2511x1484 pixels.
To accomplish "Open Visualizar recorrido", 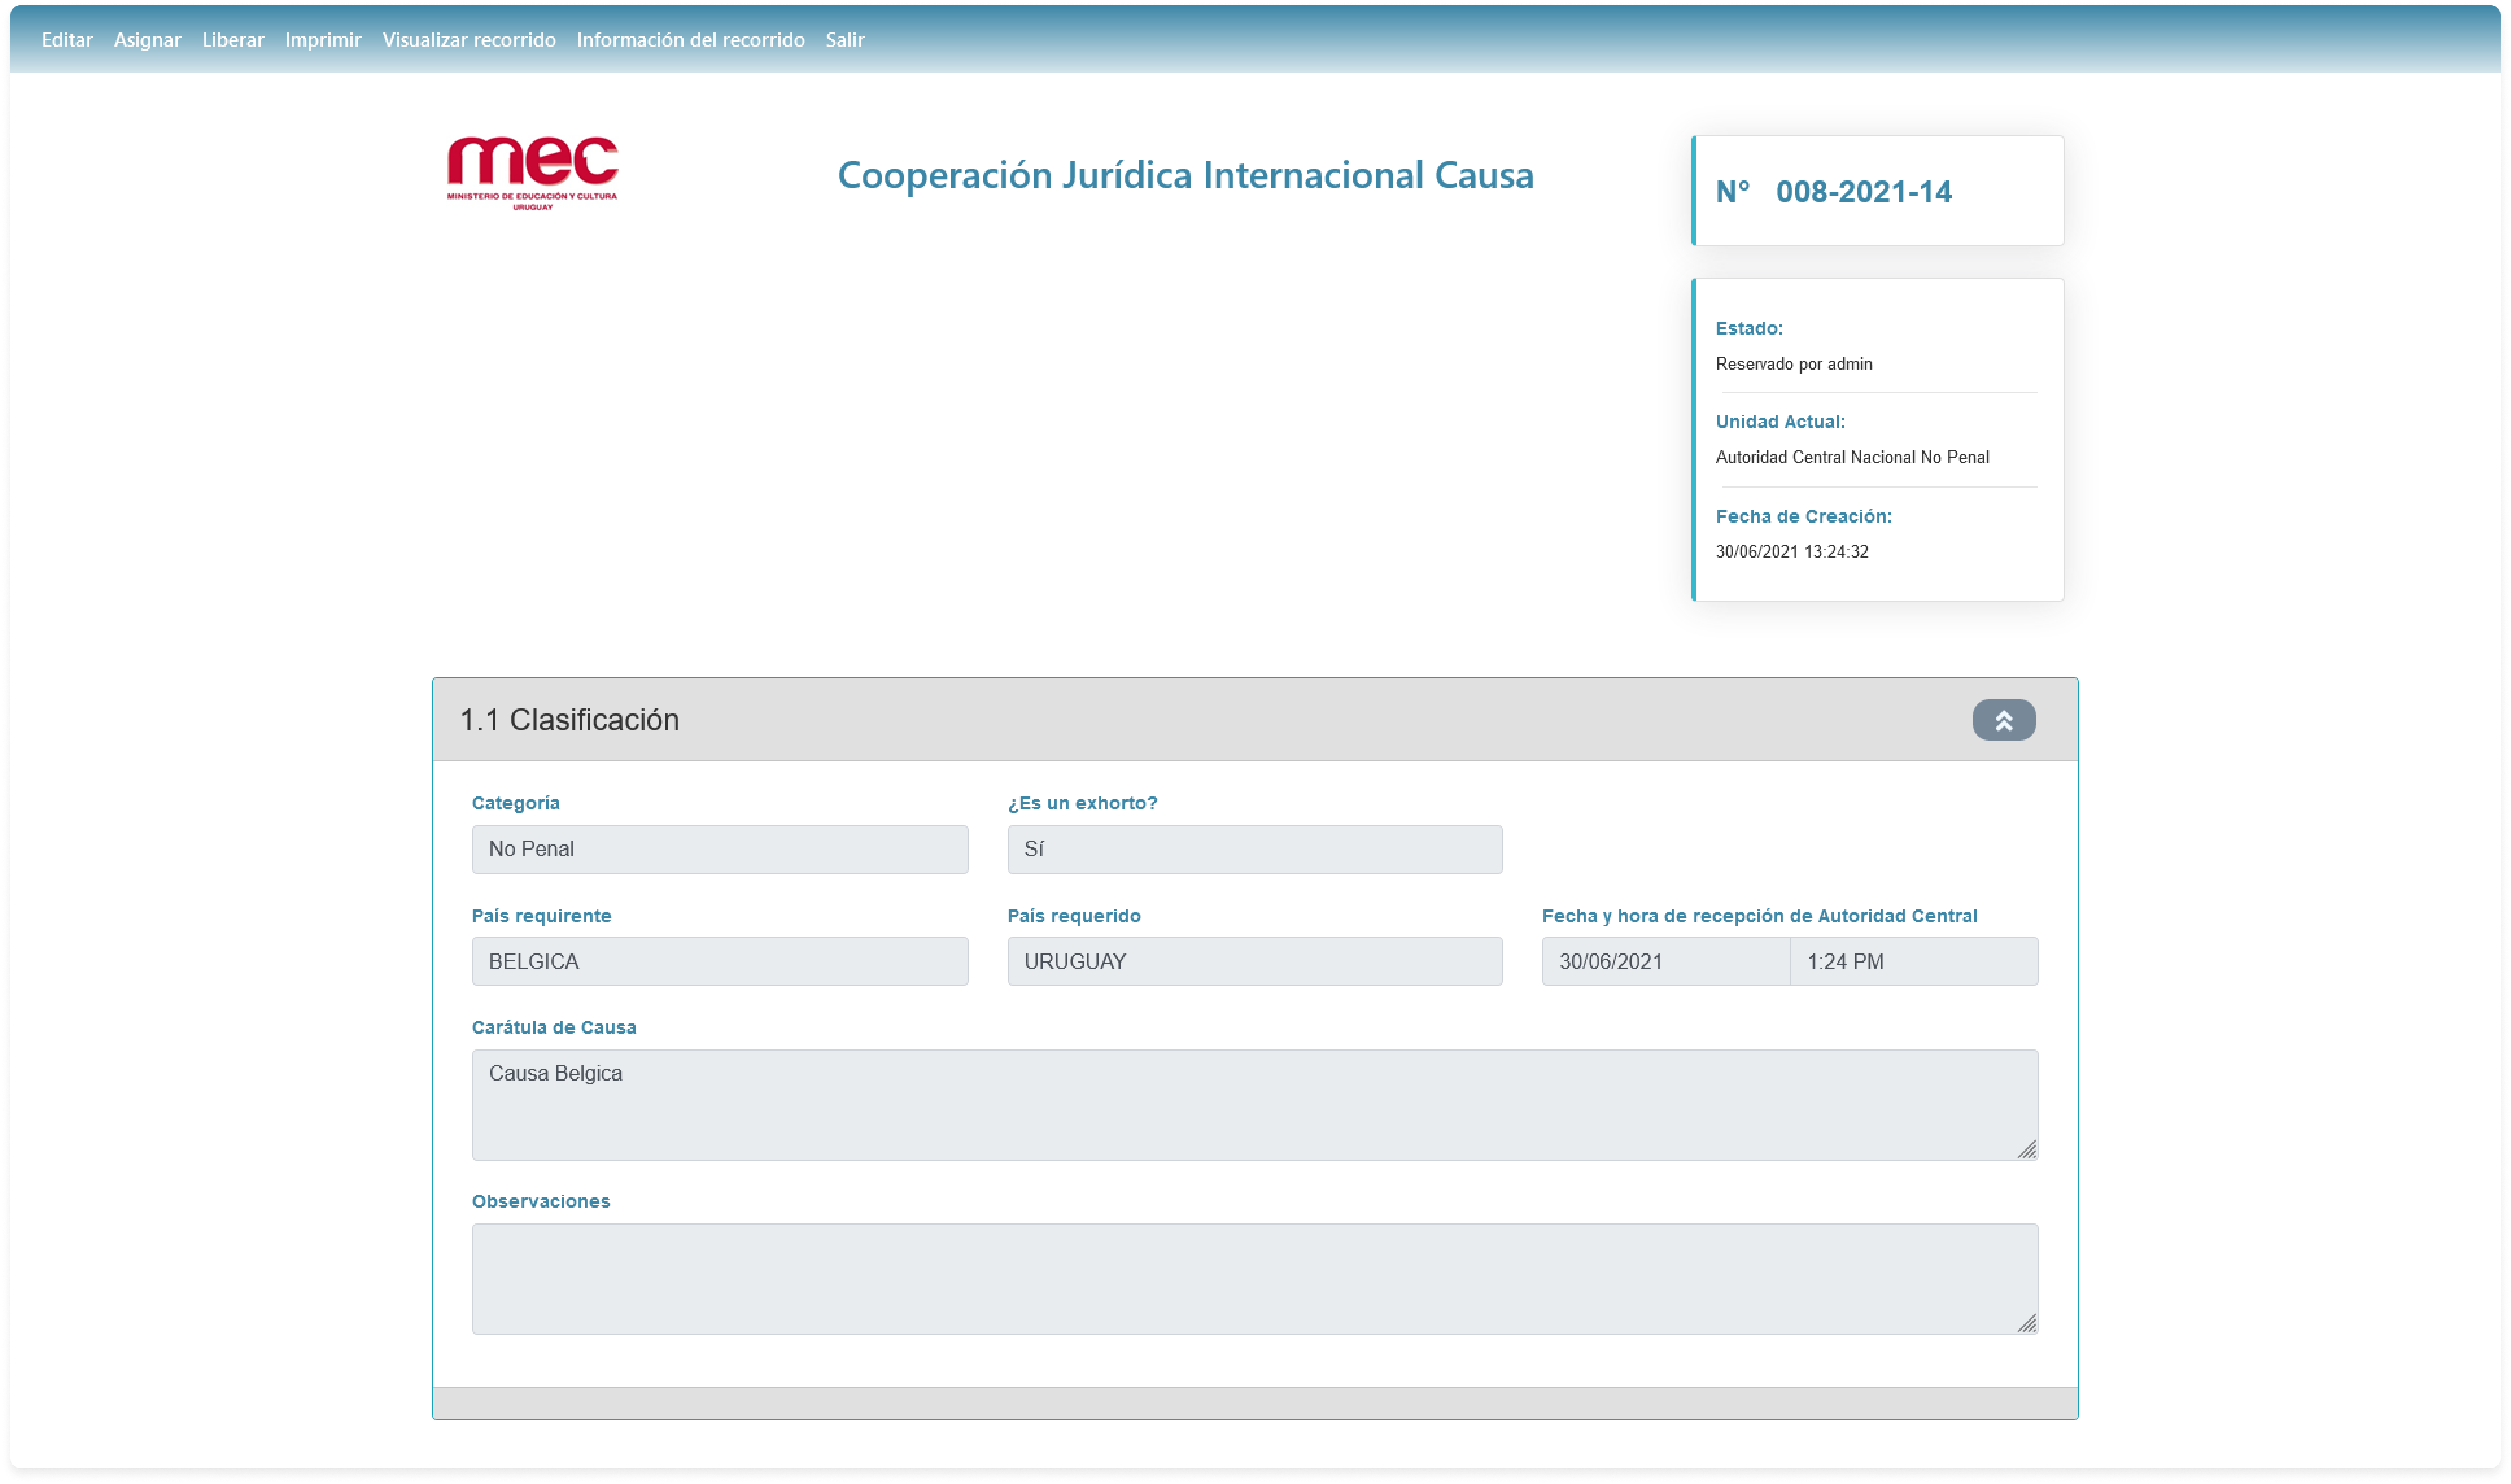I will [x=469, y=40].
